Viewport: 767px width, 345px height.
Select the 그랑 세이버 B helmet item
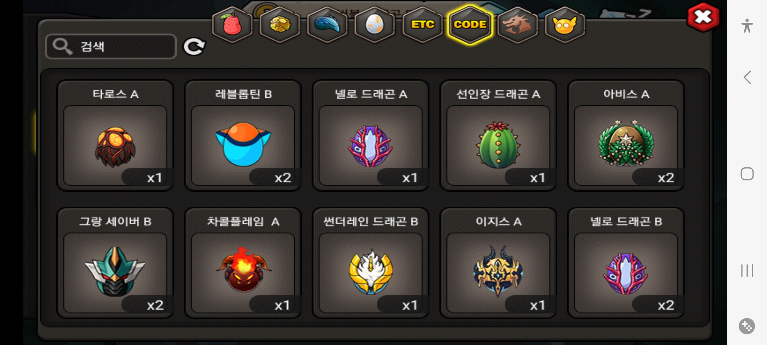tap(115, 263)
